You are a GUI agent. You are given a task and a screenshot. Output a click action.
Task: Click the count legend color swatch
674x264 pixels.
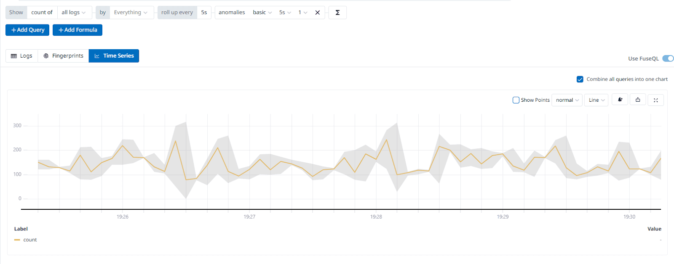(x=17, y=240)
